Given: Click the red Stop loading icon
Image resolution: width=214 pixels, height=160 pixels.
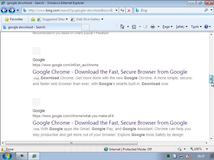Looking at the screenshot, I should (x=129, y=10).
